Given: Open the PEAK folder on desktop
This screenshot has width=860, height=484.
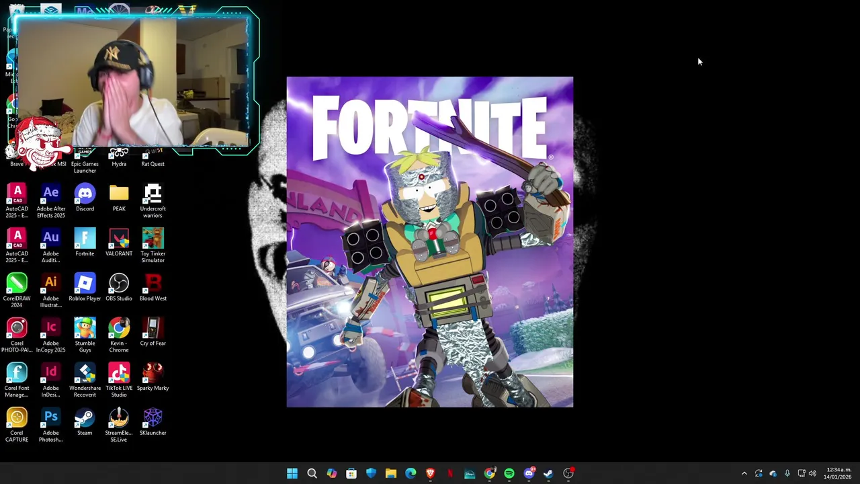Looking at the screenshot, I should click(119, 198).
